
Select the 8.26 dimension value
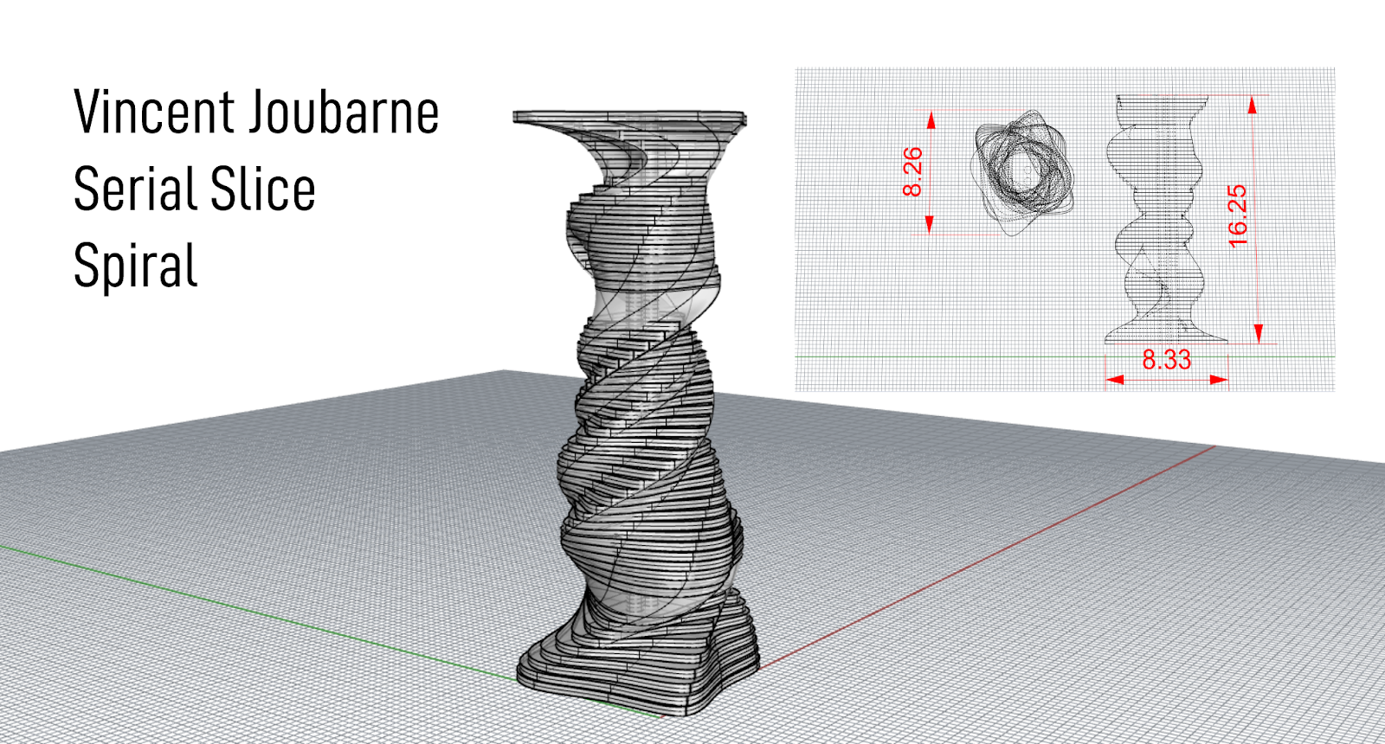(x=912, y=171)
